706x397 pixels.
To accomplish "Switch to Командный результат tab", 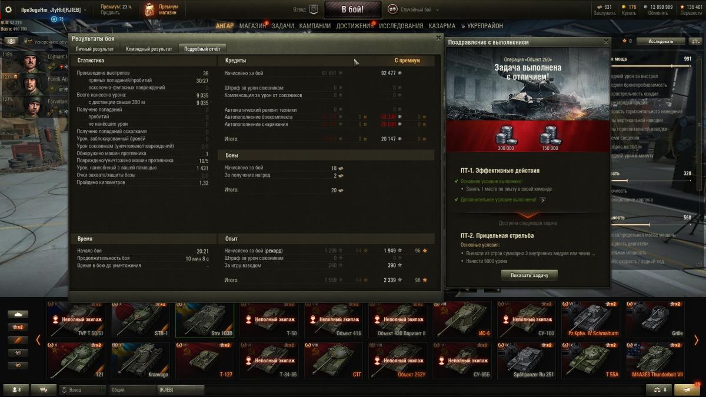I will tap(149, 49).
